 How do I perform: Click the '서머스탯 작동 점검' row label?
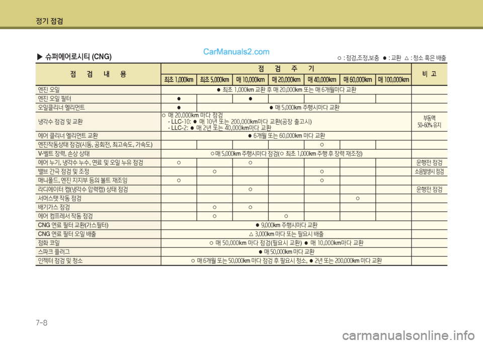[x=59, y=198]
